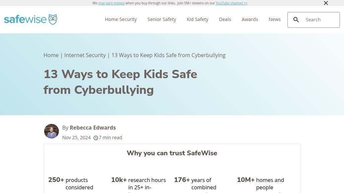
Task: Click the article headline about Cyberbullying
Action: (120, 82)
